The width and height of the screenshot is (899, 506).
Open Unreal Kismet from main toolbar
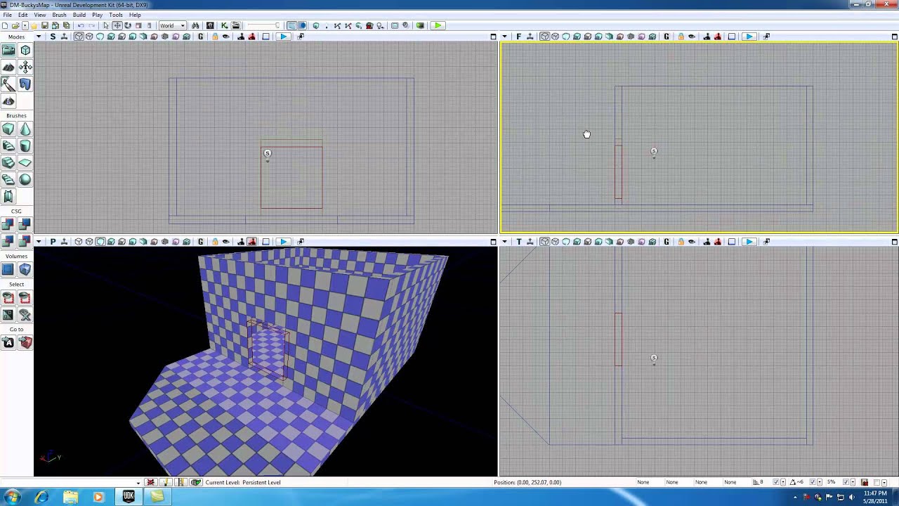224,25
